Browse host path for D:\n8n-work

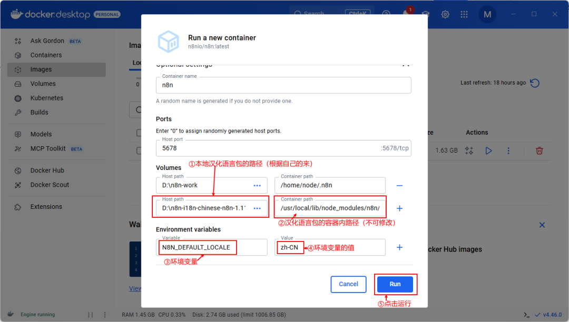pos(257,185)
